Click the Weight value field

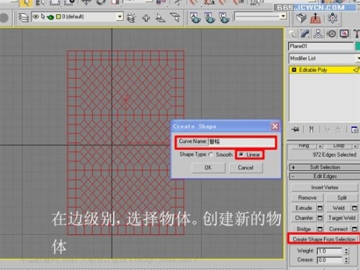tap(330, 251)
